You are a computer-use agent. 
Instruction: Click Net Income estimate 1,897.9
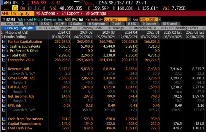pyautogui.click(x=198, y=96)
